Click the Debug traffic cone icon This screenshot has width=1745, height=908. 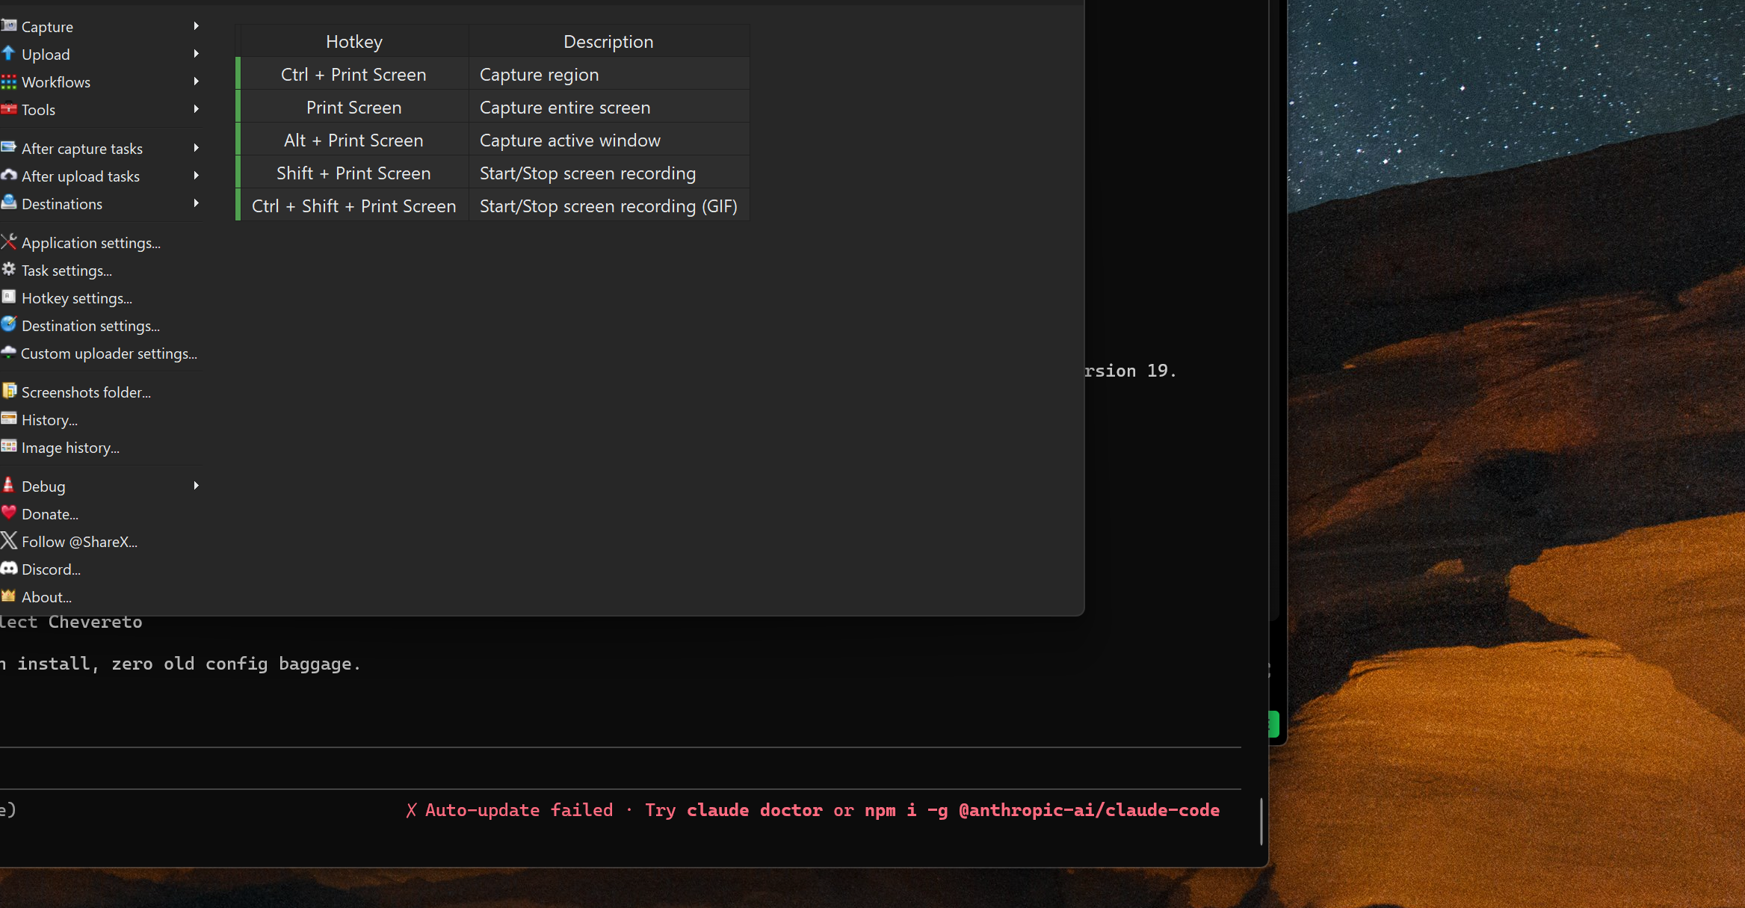pyautogui.click(x=9, y=486)
